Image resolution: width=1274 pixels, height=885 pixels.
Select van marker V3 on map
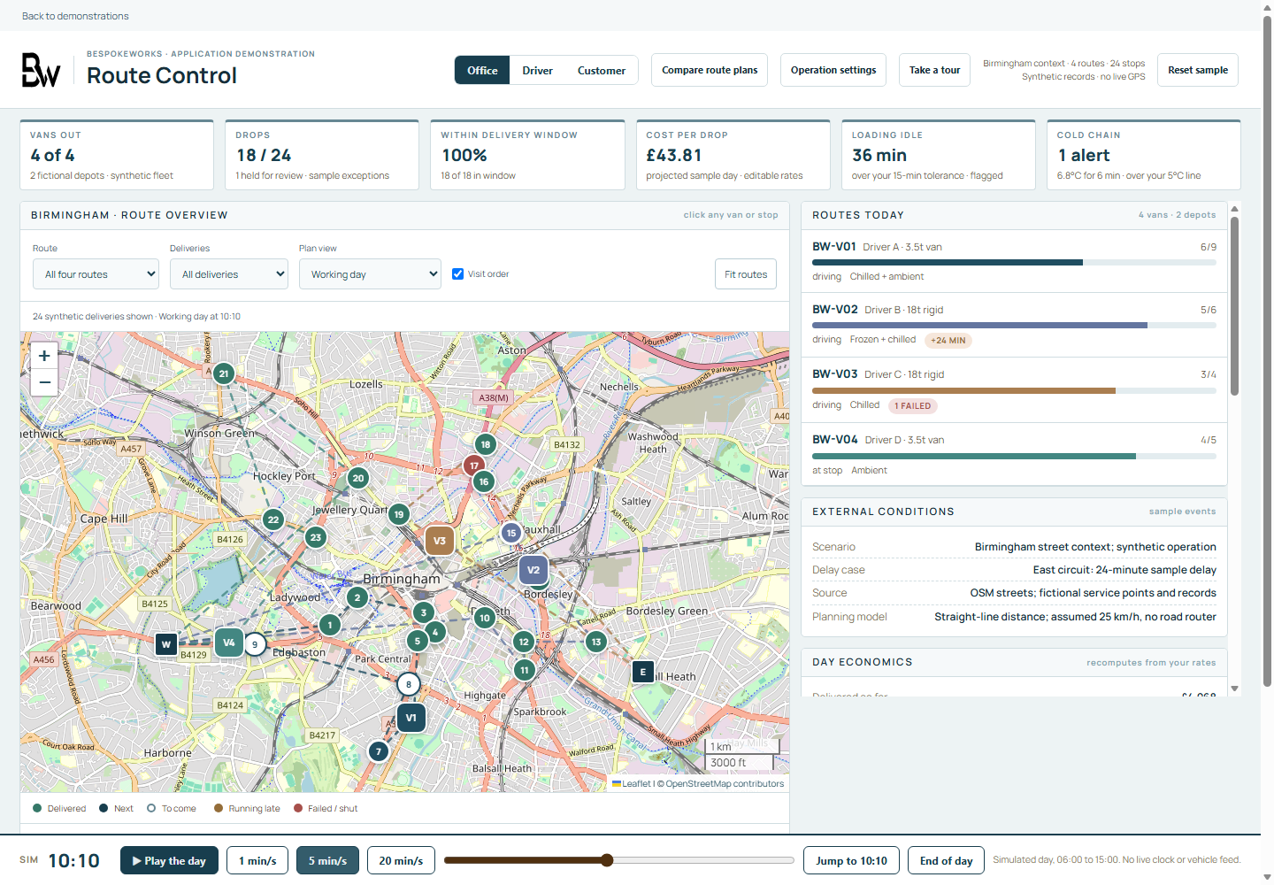440,541
